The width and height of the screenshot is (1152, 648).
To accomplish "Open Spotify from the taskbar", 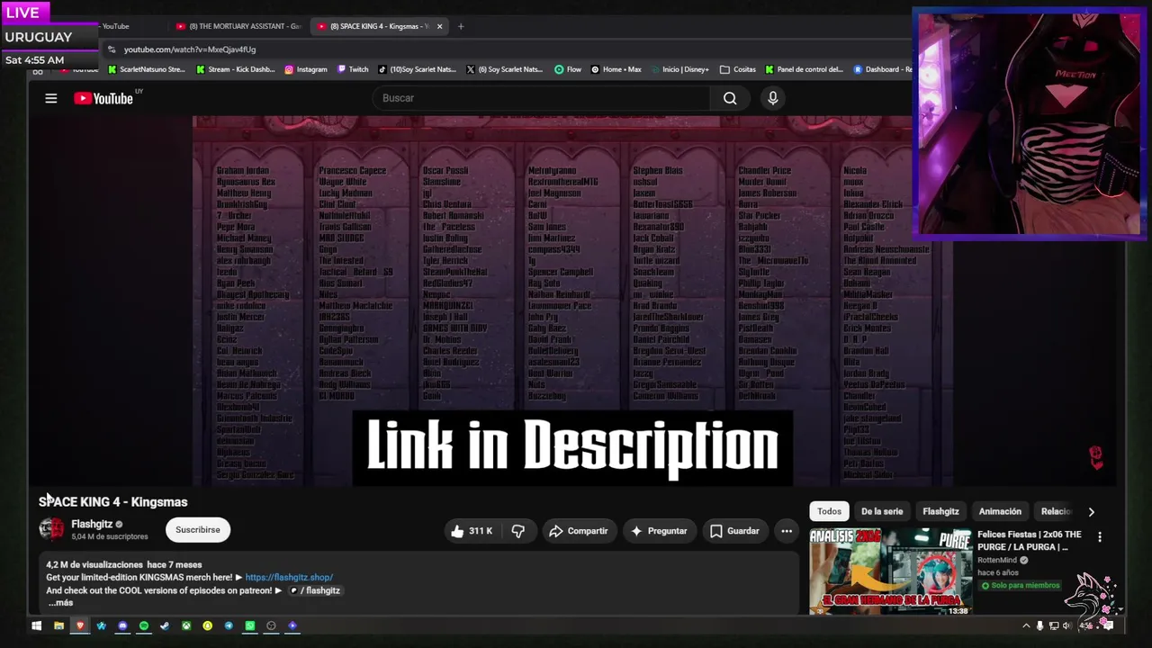I will [x=144, y=625].
